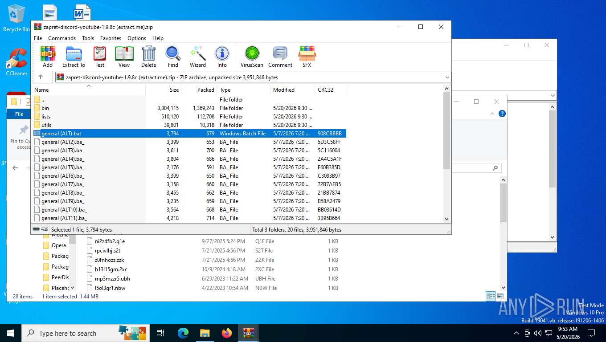
Task: Launch Firefox from taskbar
Action: coord(227,333)
